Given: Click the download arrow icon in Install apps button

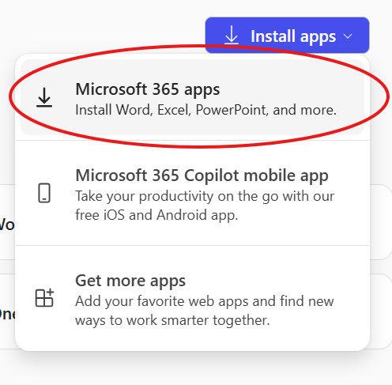Looking at the screenshot, I should [x=232, y=35].
